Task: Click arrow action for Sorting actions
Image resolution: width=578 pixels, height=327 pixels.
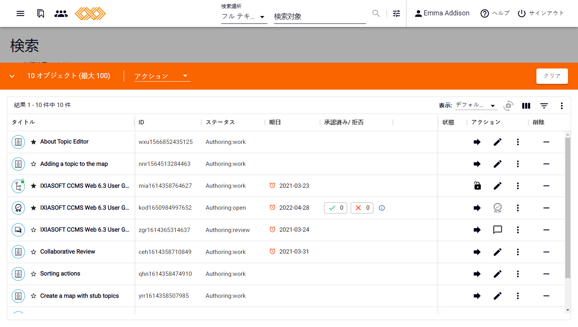Action: click(477, 274)
